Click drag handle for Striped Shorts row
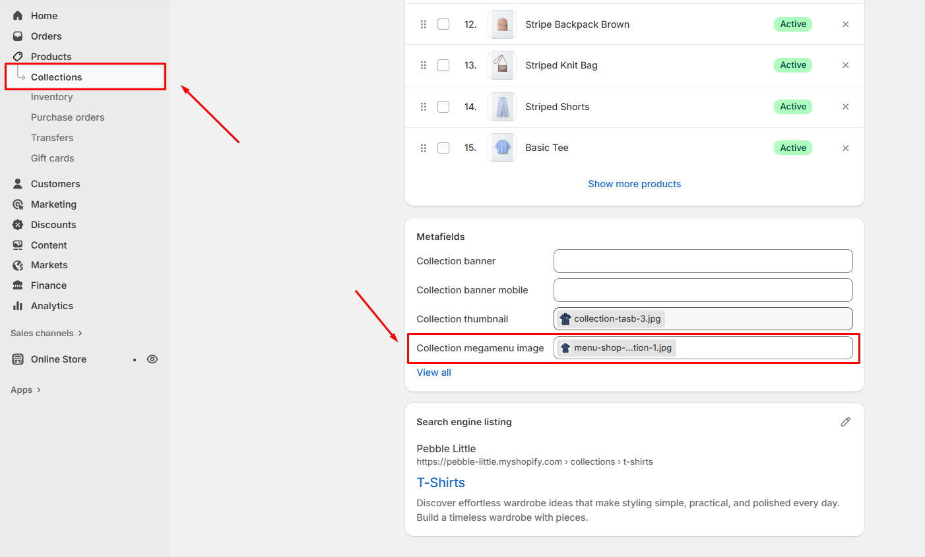This screenshot has height=557, width=925. 424,107
